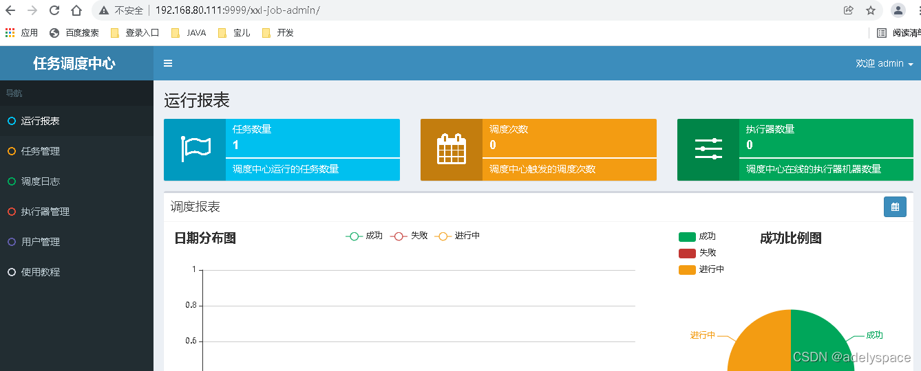Image resolution: width=921 pixels, height=371 pixels.
Task: Click the 执行器数量 label text
Action: (770, 129)
